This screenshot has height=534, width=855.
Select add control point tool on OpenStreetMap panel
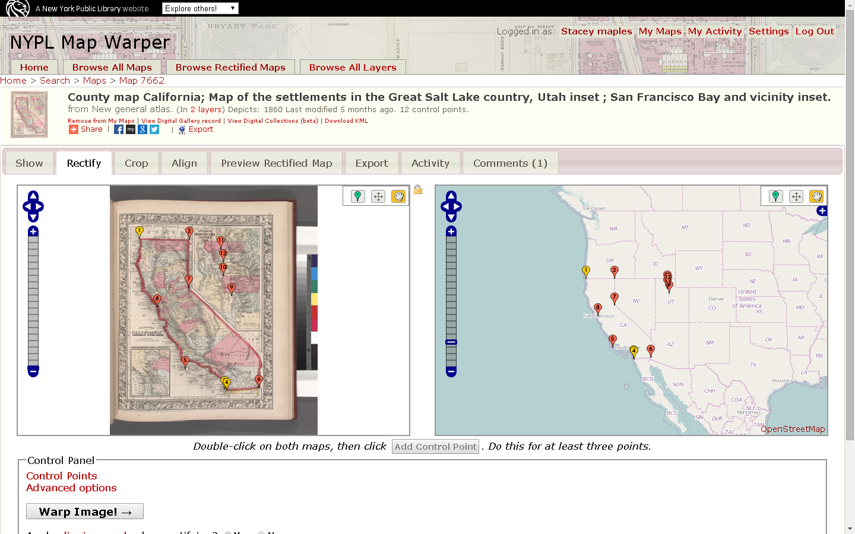click(775, 196)
